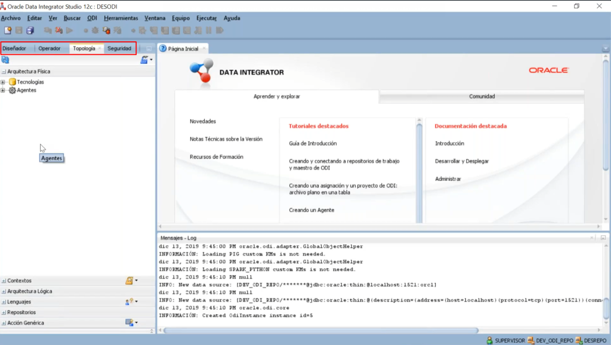611x345 pixels.
Task: Expand the Agentes tree node
Action: click(3, 91)
